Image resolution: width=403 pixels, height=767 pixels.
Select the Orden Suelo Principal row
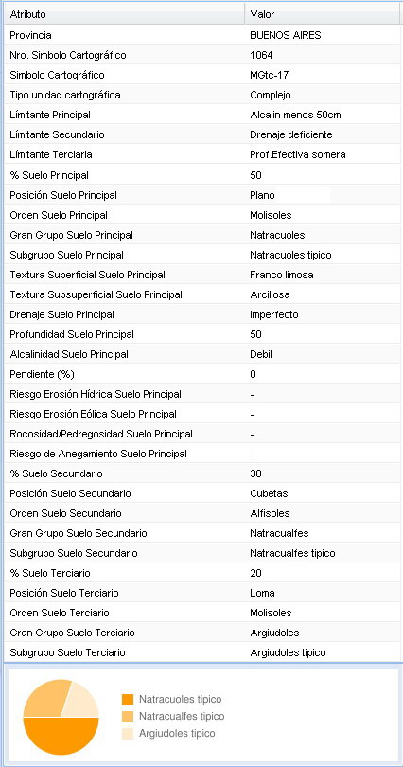[x=201, y=215]
